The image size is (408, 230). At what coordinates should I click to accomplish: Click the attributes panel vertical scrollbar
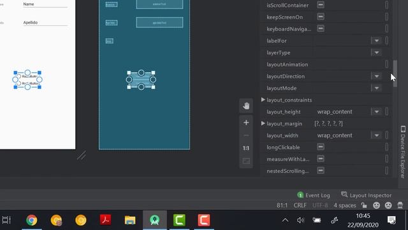(x=395, y=73)
